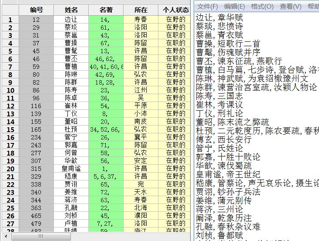The width and height of the screenshot is (319, 241).
Task: Click Notepad line 边让, 章华赋
Action: tap(219, 18)
